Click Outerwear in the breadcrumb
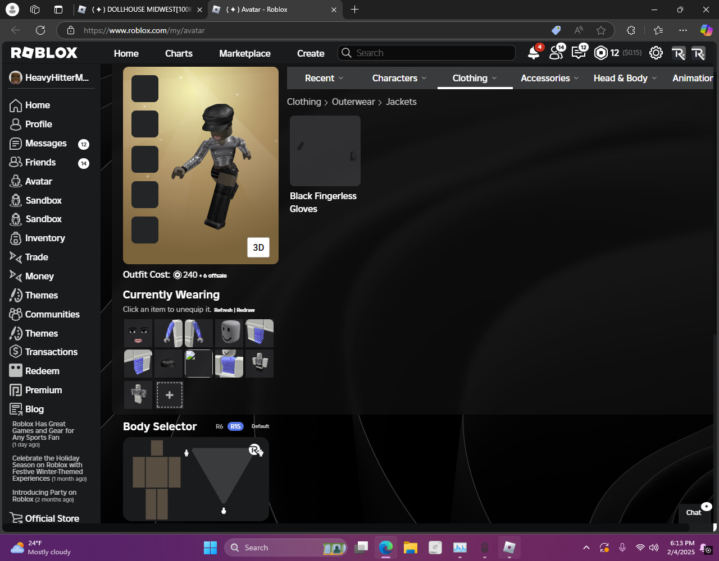The width and height of the screenshot is (719, 561). 353,102
